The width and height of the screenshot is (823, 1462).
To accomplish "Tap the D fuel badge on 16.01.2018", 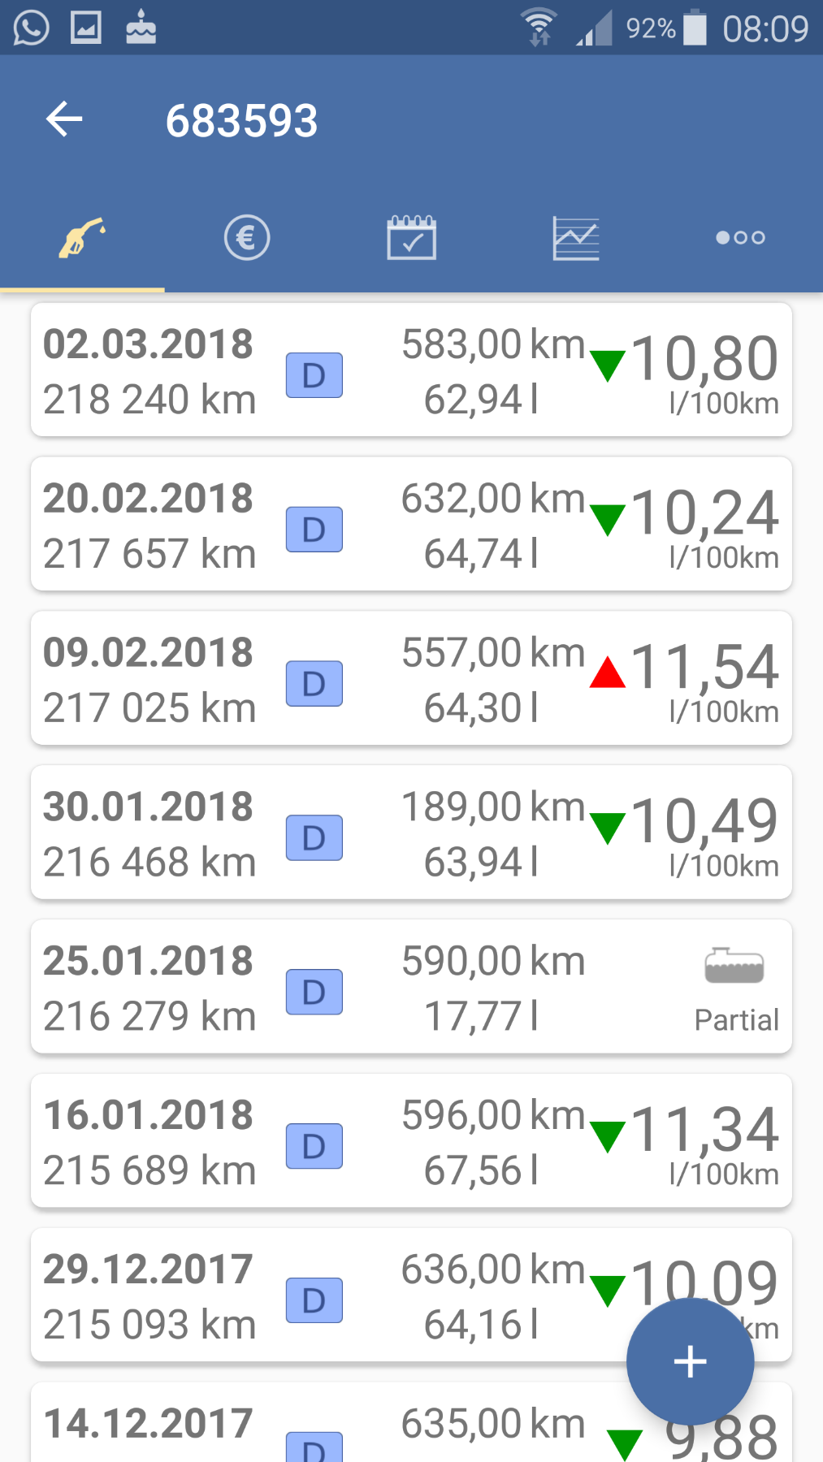I will click(x=314, y=1146).
